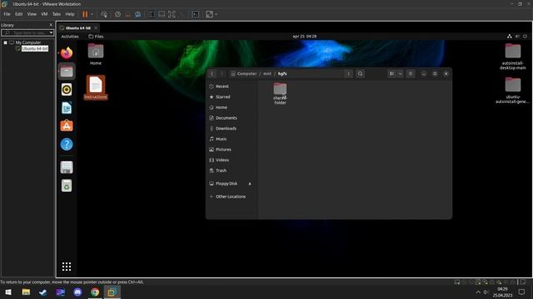Close the Ubuntu 64-bit tab
The height and width of the screenshot is (299, 533).
tap(96, 27)
